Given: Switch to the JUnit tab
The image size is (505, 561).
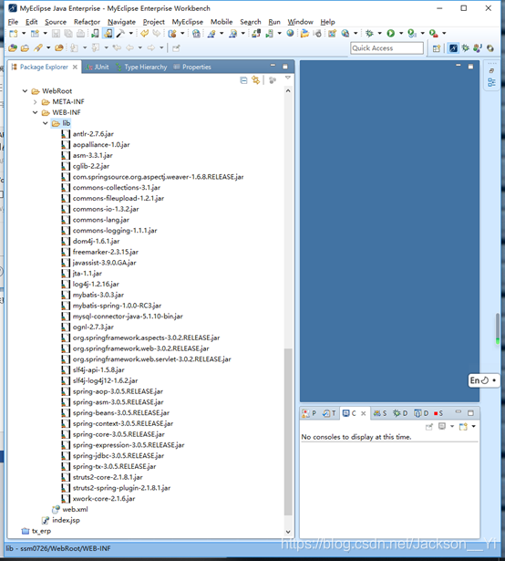Looking at the screenshot, I should [97, 67].
